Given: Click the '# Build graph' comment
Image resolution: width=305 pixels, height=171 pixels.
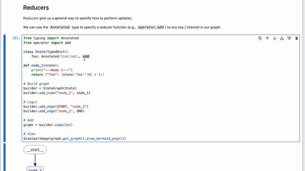Looking at the screenshot, I should 36,84.
